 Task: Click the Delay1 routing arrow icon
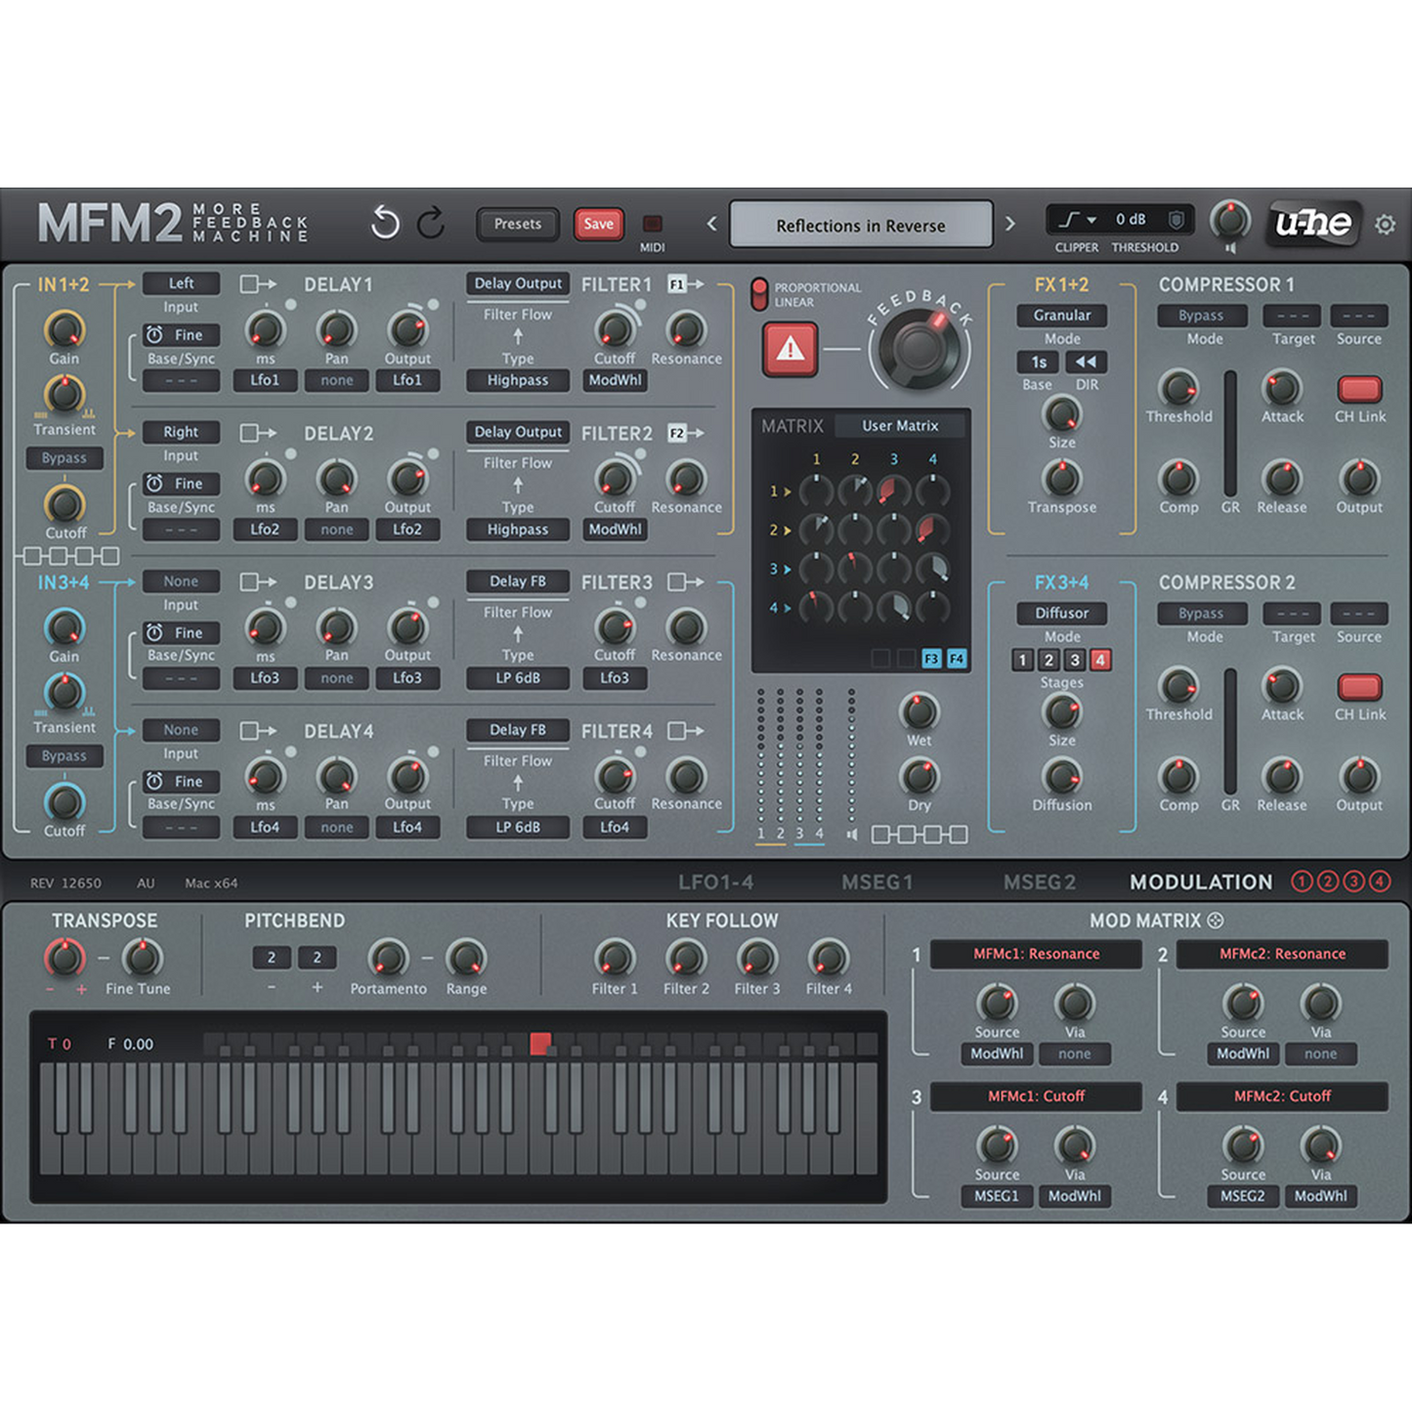click(x=259, y=284)
